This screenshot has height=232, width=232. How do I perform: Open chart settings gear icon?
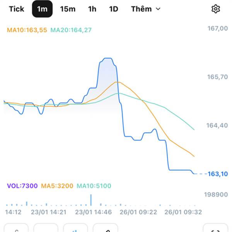215,9
